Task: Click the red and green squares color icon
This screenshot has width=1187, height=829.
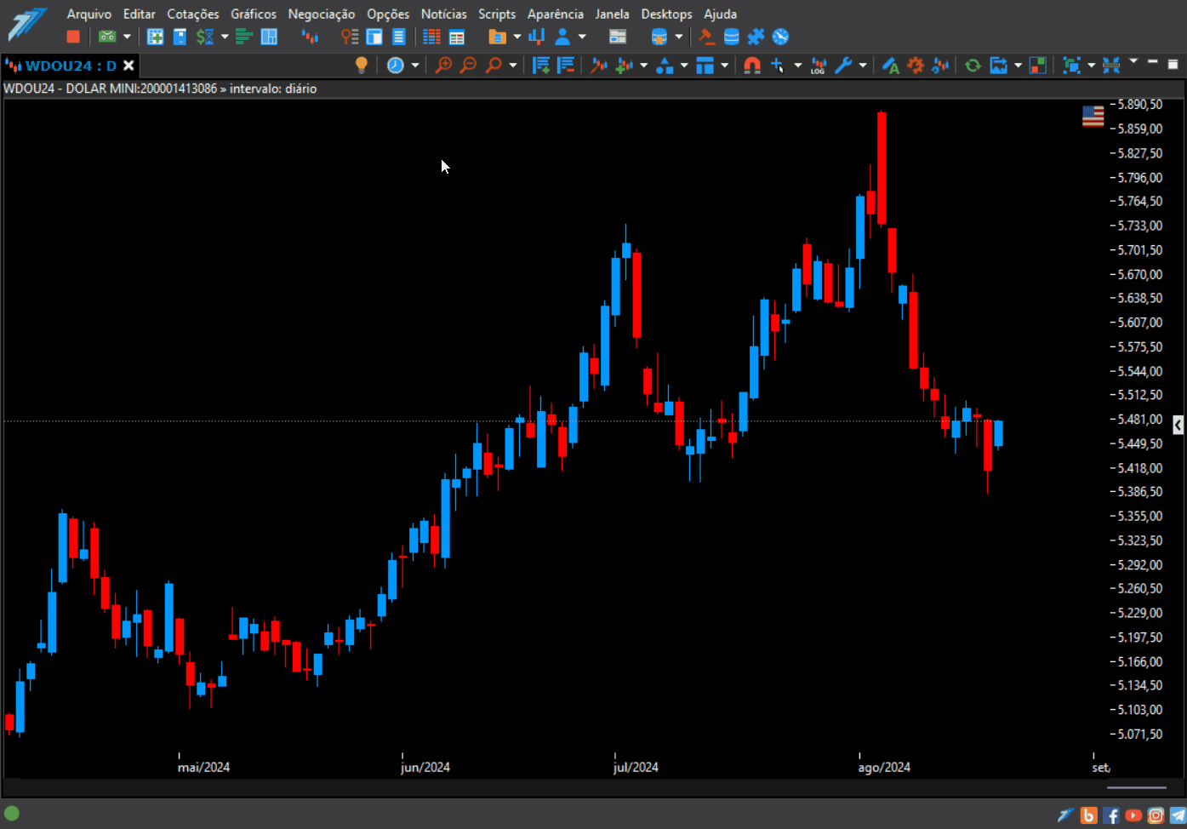Action: 1038,66
